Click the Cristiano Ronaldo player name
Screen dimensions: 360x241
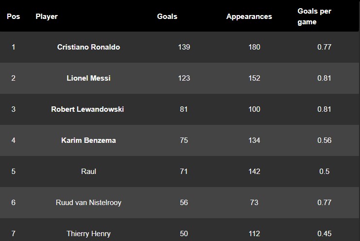88,47
